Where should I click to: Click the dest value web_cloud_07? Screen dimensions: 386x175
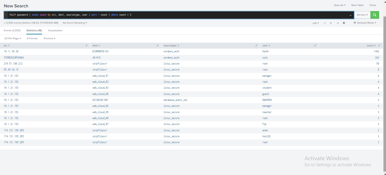[100, 124]
